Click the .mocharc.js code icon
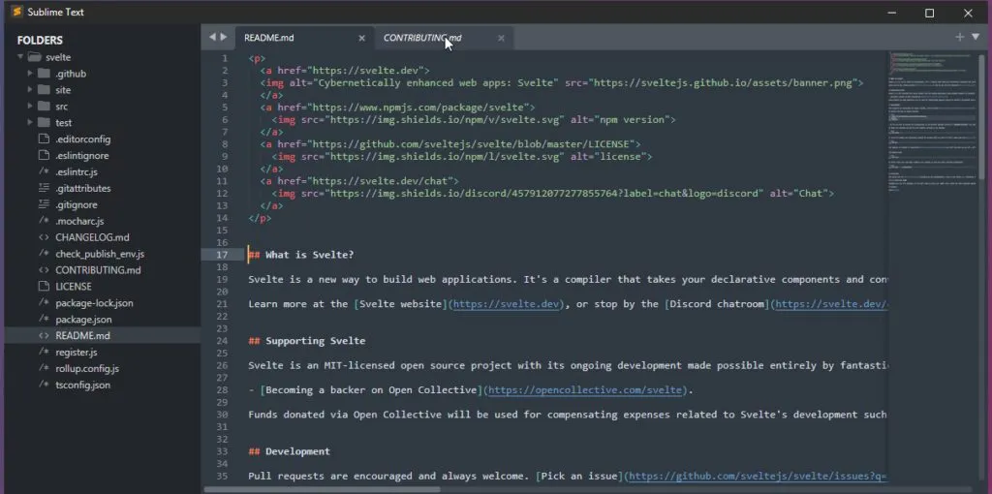 44,221
